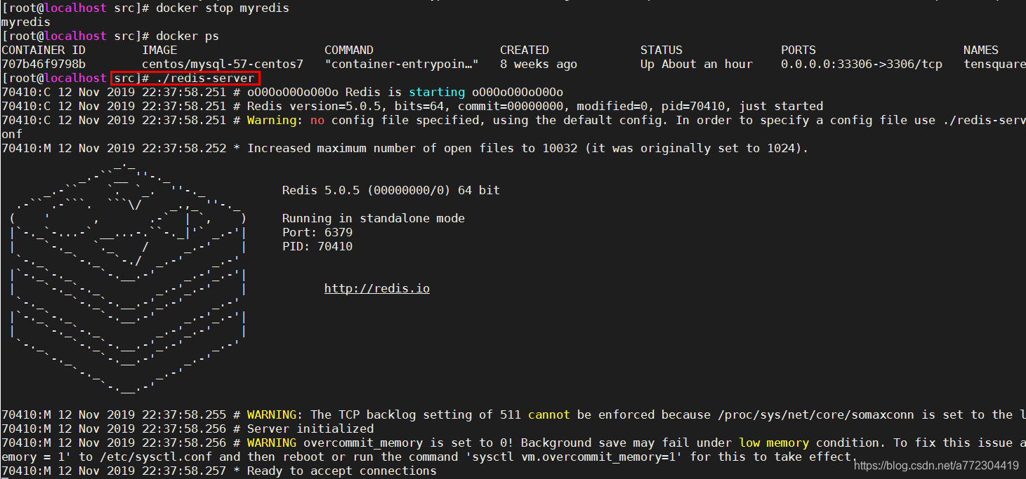
Task: Select the CREATED column header
Action: pos(525,50)
